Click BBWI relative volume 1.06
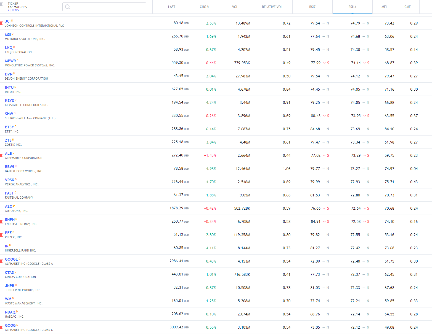The image size is (432, 335). 287,169
